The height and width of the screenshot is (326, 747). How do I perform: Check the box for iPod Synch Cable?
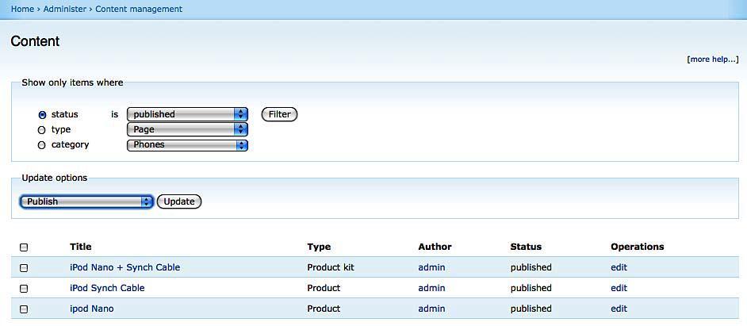(x=24, y=289)
